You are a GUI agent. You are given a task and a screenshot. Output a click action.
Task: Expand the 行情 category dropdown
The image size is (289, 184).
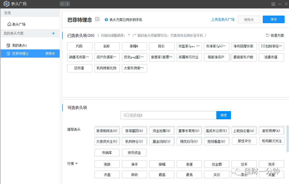(76, 164)
